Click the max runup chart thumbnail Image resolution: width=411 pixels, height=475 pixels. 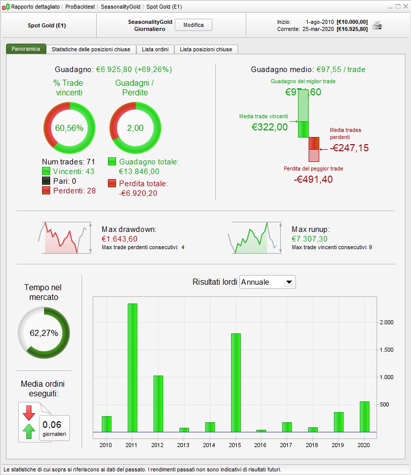coord(255,238)
